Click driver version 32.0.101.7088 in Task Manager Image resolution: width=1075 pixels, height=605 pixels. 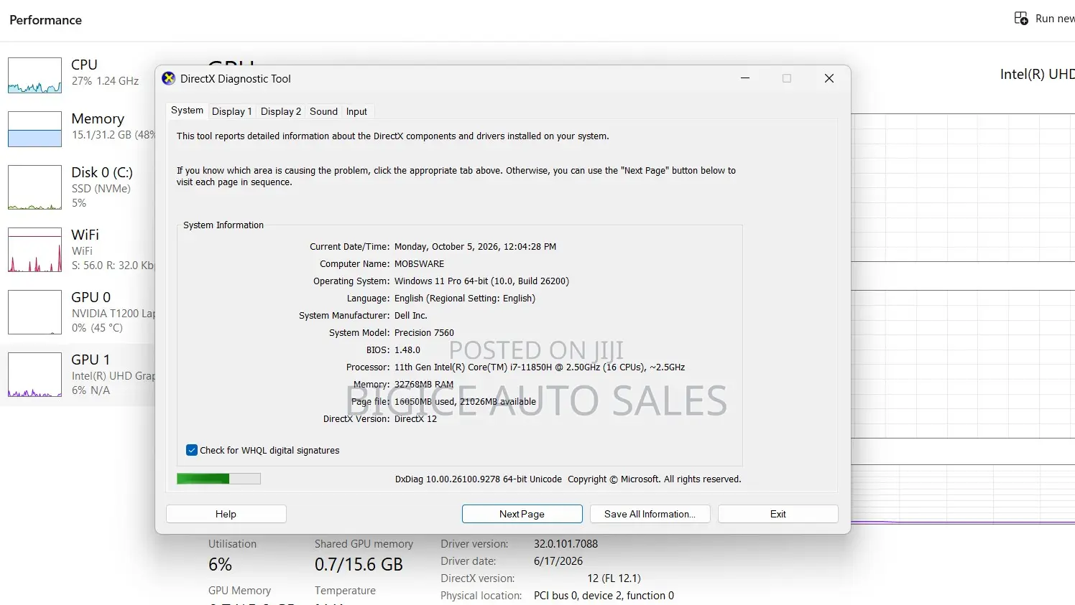566,544
